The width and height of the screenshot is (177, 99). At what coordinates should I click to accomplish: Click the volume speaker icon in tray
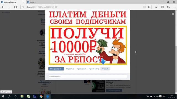(157, 97)
